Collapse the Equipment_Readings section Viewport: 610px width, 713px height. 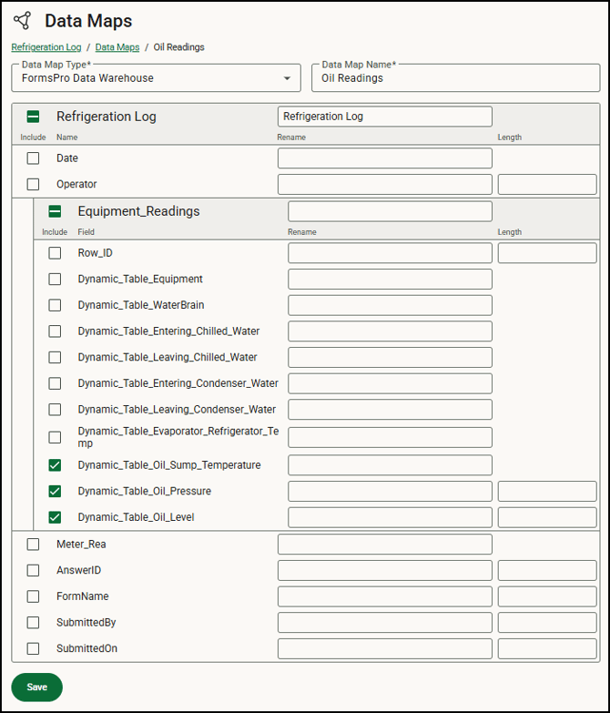click(56, 211)
